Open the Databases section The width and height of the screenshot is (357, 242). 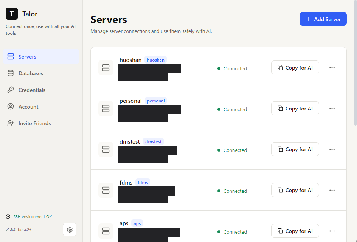[41, 73]
